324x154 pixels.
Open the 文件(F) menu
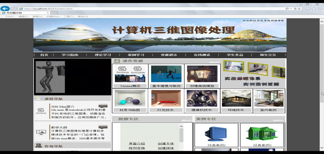[x=10, y=16]
